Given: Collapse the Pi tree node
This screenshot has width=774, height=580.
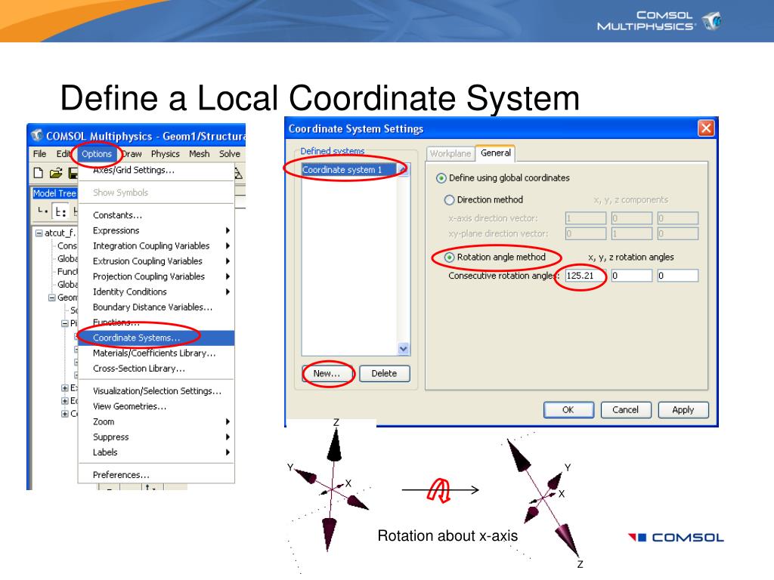Looking at the screenshot, I should click(x=64, y=323).
